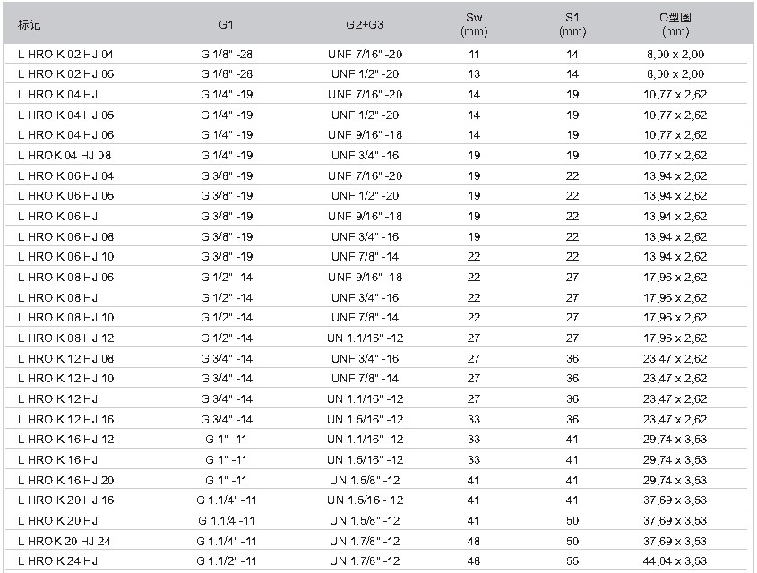Image resolution: width=757 pixels, height=573 pixels.
Task: Click the 标记 column header
Action: [29, 24]
